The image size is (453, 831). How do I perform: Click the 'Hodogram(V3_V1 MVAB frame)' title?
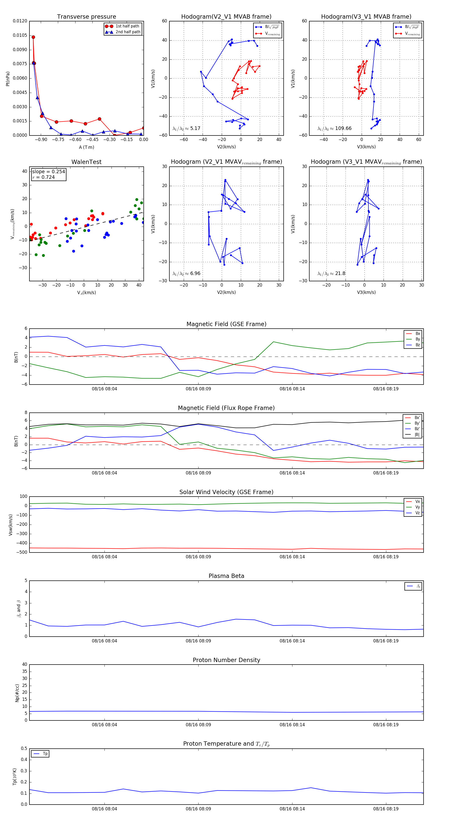[366, 17]
